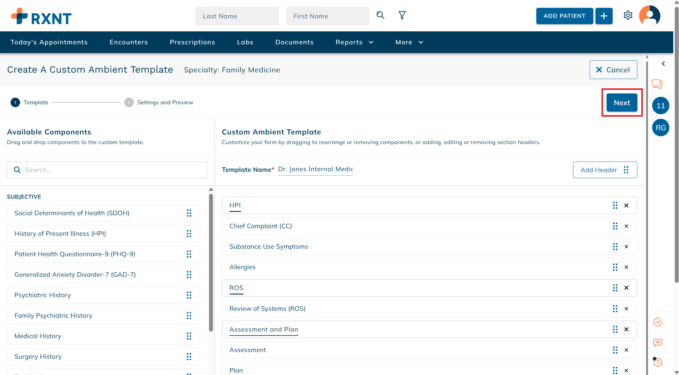Viewport: 679px width, 375px height.
Task: Collapse the right panel with the chevron
Action: click(663, 64)
